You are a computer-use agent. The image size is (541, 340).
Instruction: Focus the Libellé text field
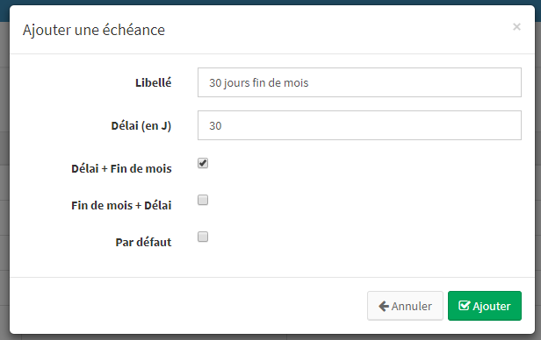tap(359, 82)
